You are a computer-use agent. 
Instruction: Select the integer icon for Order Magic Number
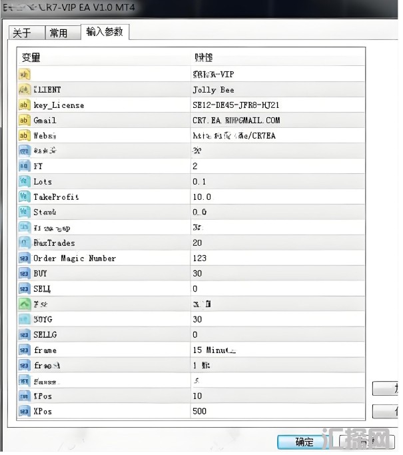24,258
